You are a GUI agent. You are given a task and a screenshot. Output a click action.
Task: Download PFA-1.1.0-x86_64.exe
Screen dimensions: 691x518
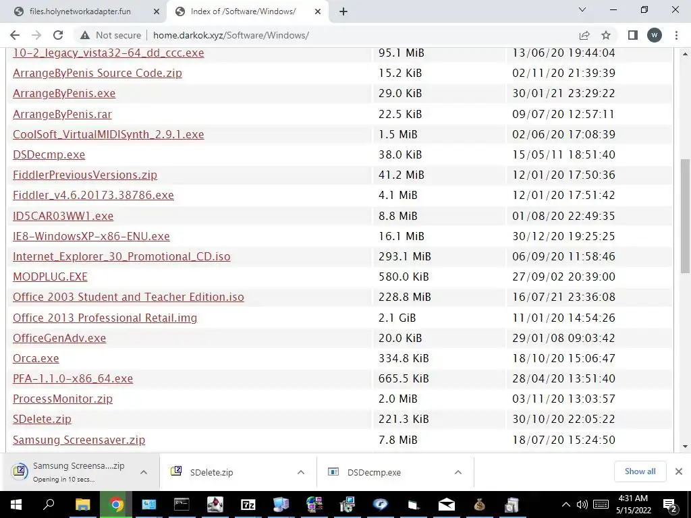click(x=73, y=378)
